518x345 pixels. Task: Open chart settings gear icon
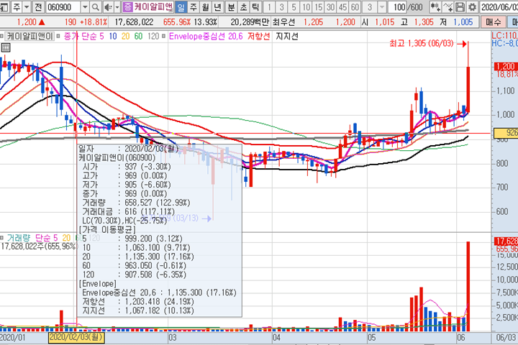click(472, 6)
